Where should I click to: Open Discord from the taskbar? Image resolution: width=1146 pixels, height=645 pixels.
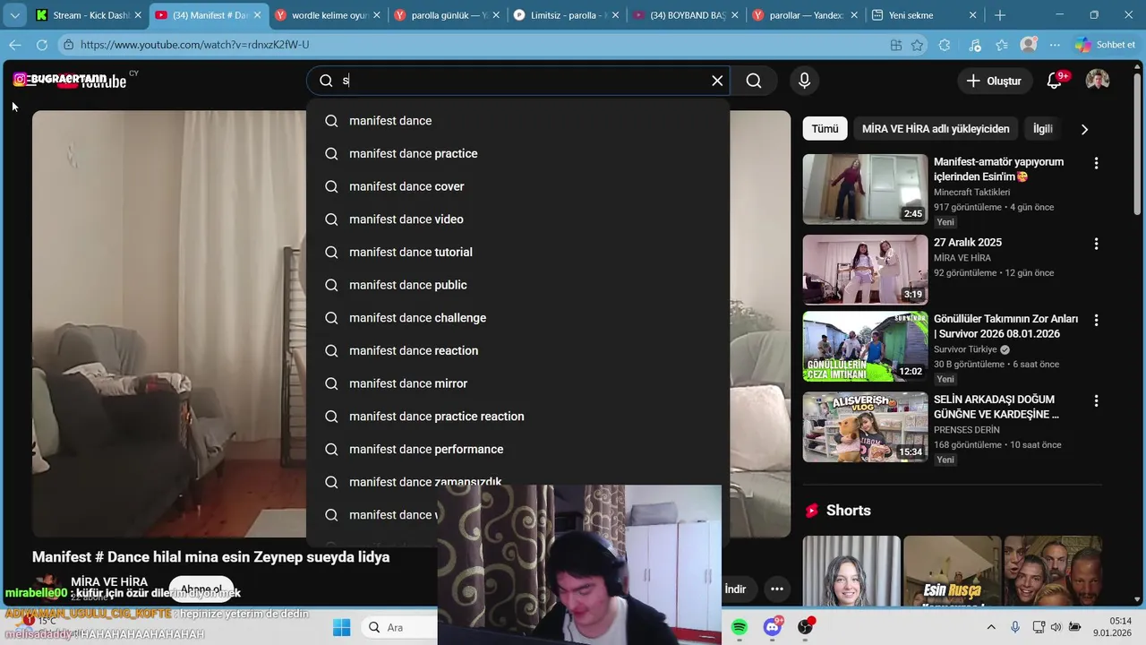pyautogui.click(x=773, y=627)
